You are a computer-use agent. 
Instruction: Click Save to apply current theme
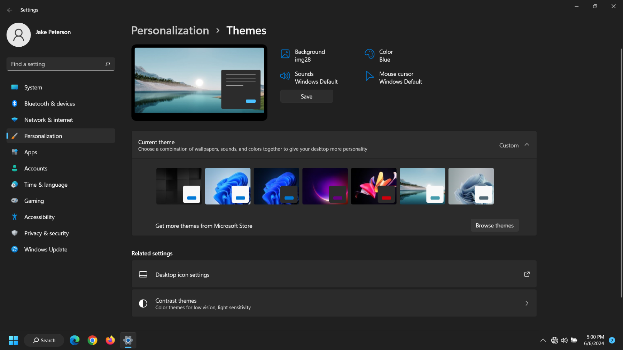pyautogui.click(x=307, y=96)
